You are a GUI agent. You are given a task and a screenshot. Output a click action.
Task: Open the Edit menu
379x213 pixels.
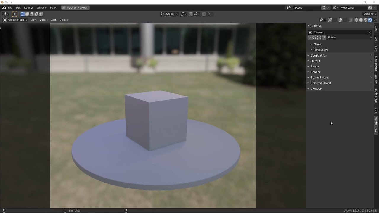pos(18,7)
